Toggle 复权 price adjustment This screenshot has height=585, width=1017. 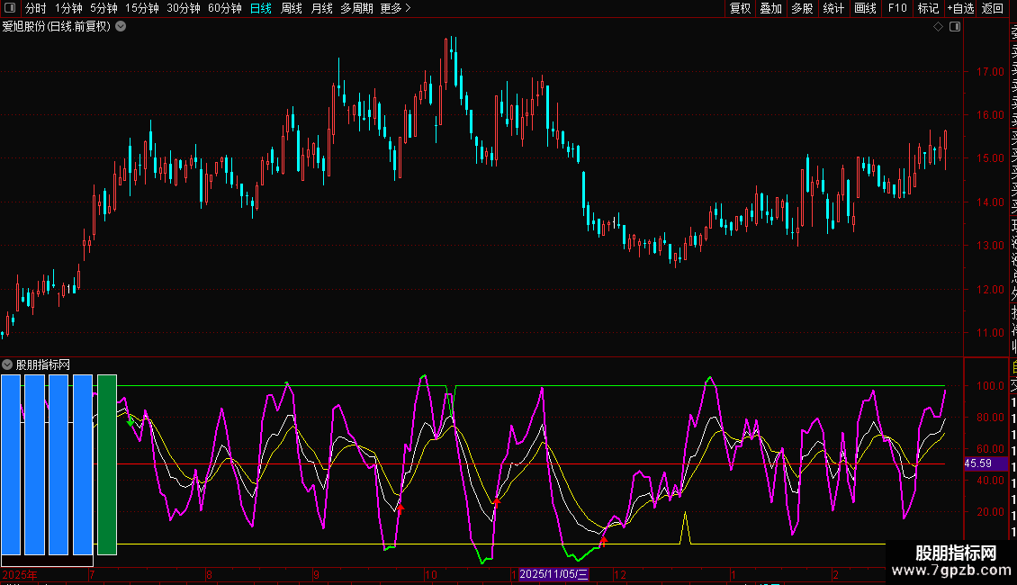740,8
